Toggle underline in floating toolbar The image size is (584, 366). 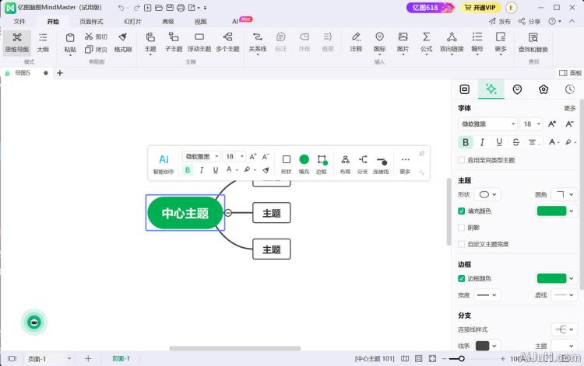pos(215,170)
